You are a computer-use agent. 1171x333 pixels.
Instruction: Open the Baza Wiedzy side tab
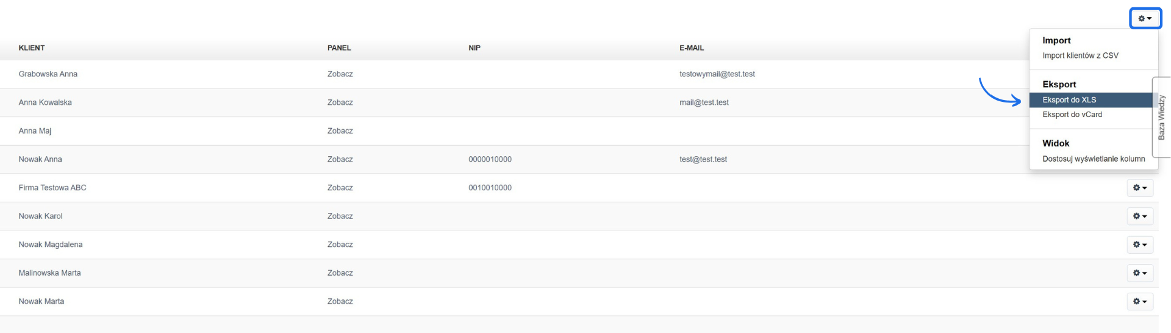click(1161, 117)
